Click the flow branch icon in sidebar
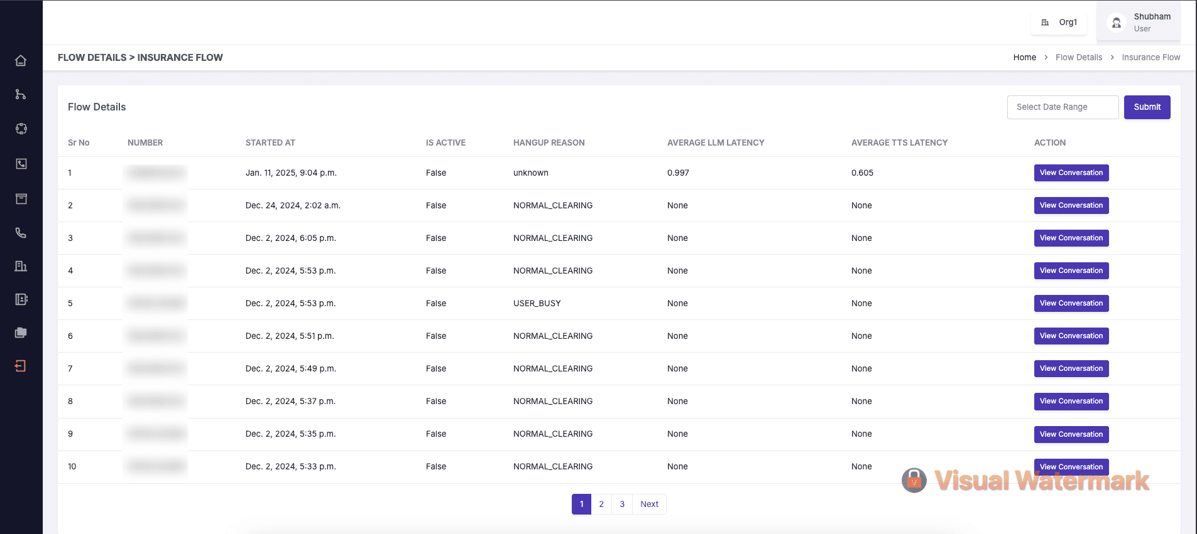This screenshot has width=1197, height=534. coord(21,95)
